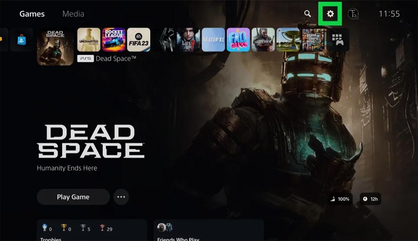Open the Friends Who Play card
Screen dimensions: 418x241
pyautogui.click(x=209, y=230)
